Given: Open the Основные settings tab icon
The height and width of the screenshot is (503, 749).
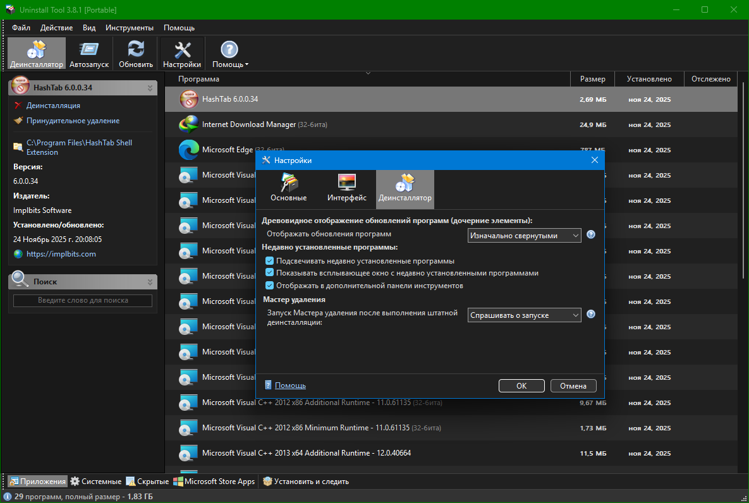Looking at the screenshot, I should point(289,183).
